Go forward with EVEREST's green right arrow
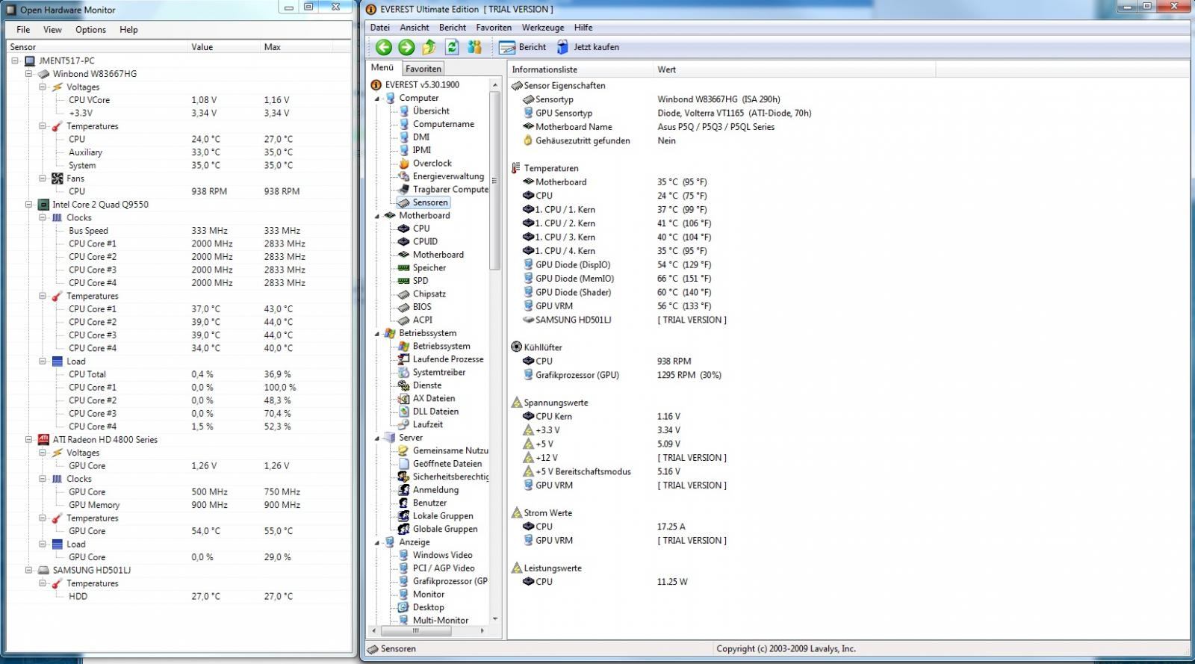This screenshot has width=1195, height=664. click(x=406, y=47)
